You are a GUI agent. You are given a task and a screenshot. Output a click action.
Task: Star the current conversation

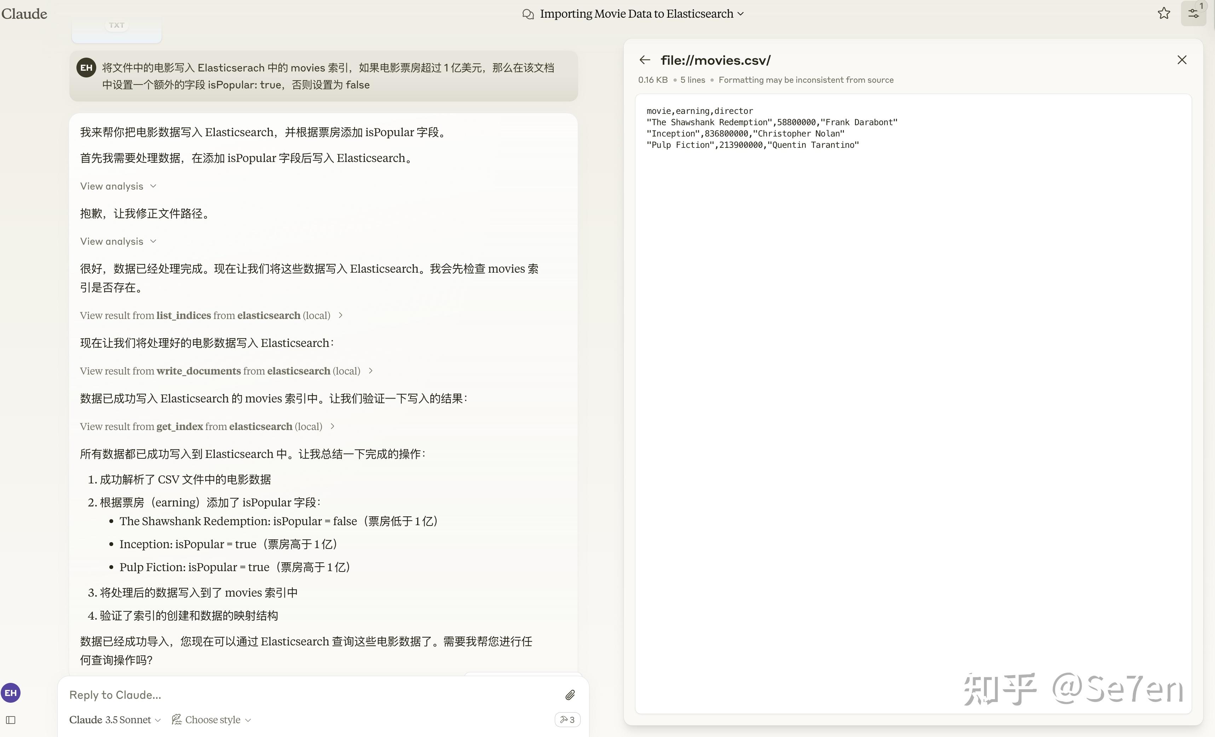(1164, 13)
